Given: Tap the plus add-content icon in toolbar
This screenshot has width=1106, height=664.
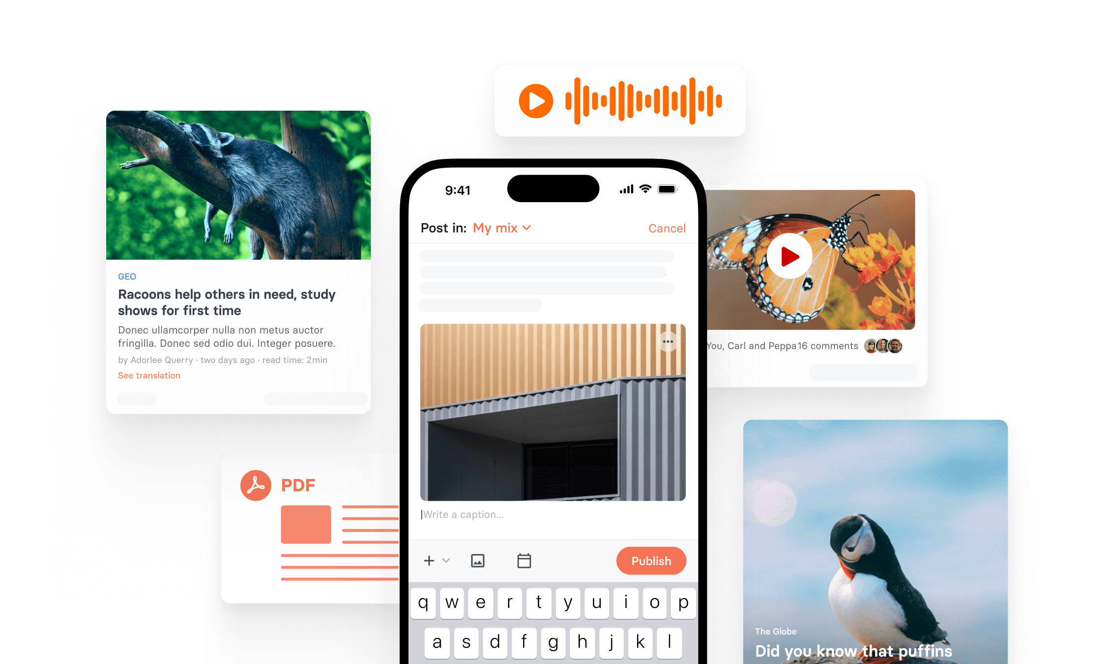Looking at the screenshot, I should coord(432,561).
